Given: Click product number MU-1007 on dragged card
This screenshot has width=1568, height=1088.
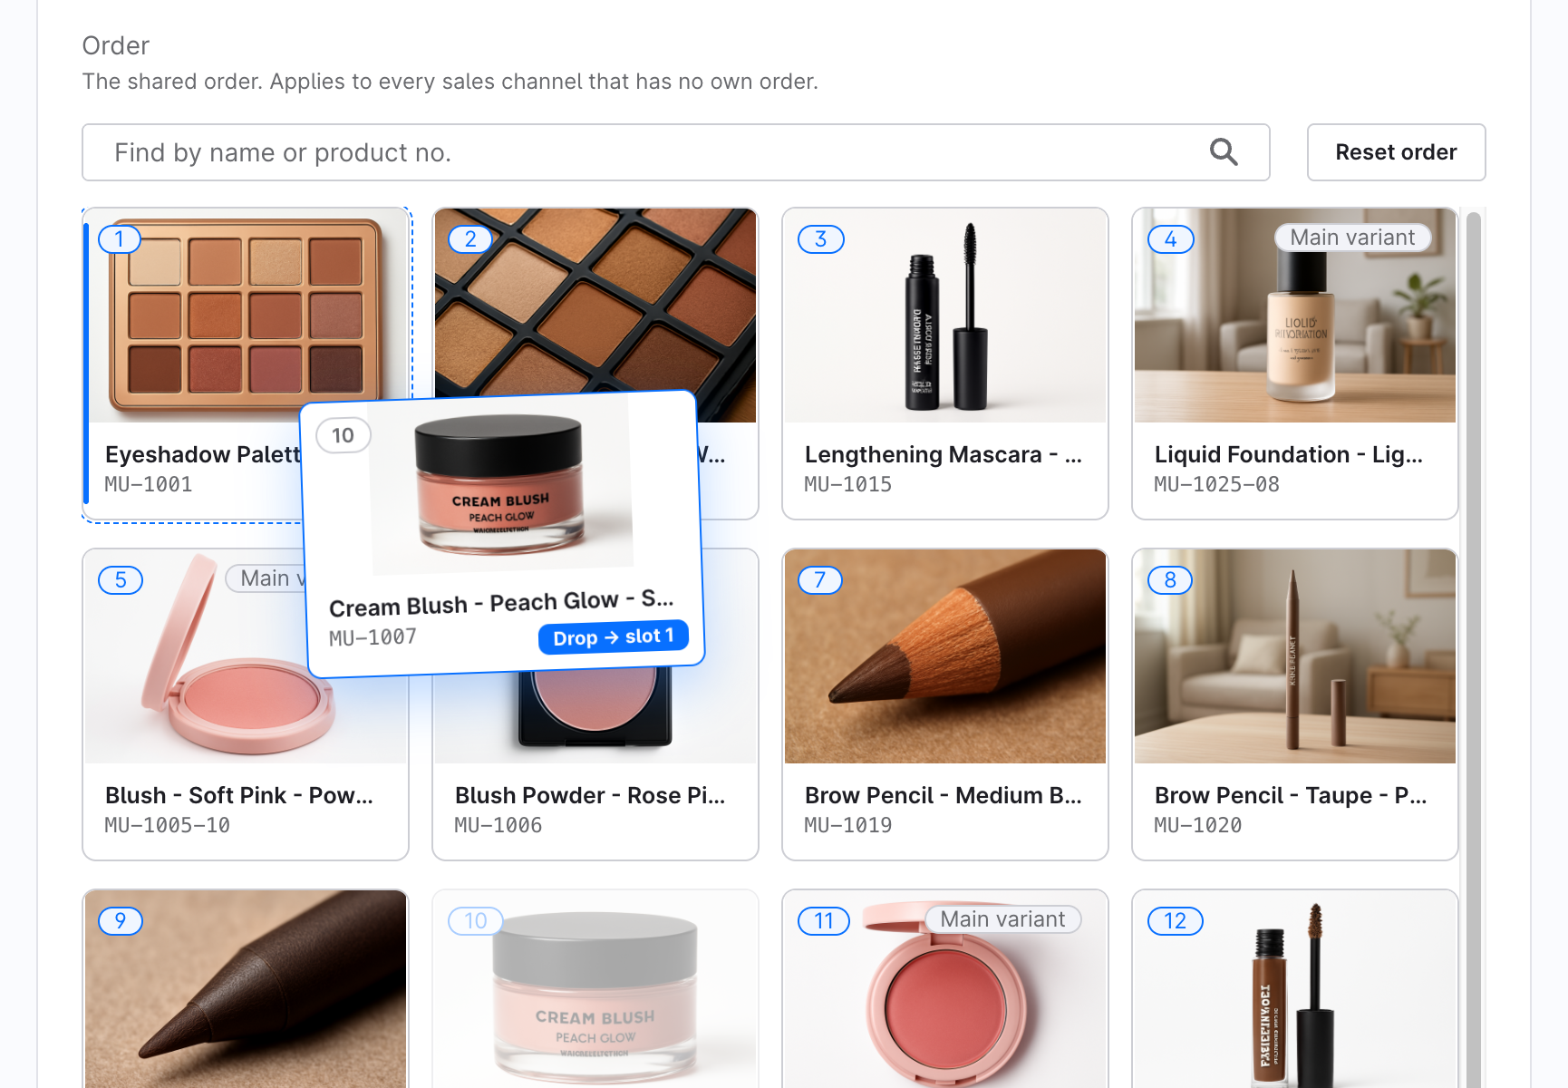Looking at the screenshot, I should [373, 637].
